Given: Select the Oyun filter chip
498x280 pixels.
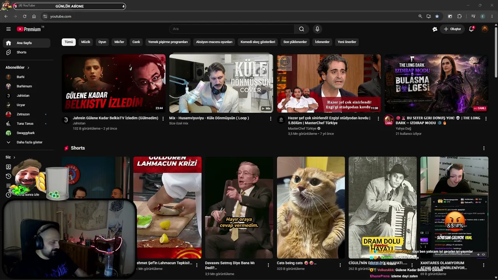Looking at the screenshot, I should click(x=102, y=42).
